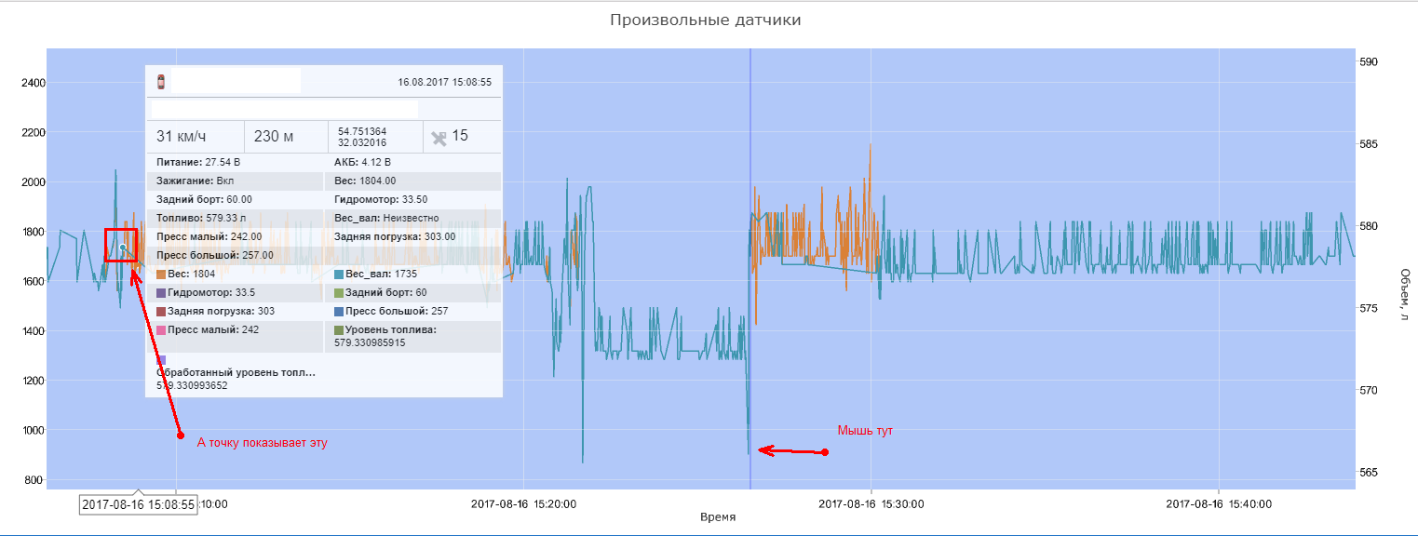Click the violet Обработанный уровень swatch
This screenshot has height=536, width=1418.
pos(161,360)
